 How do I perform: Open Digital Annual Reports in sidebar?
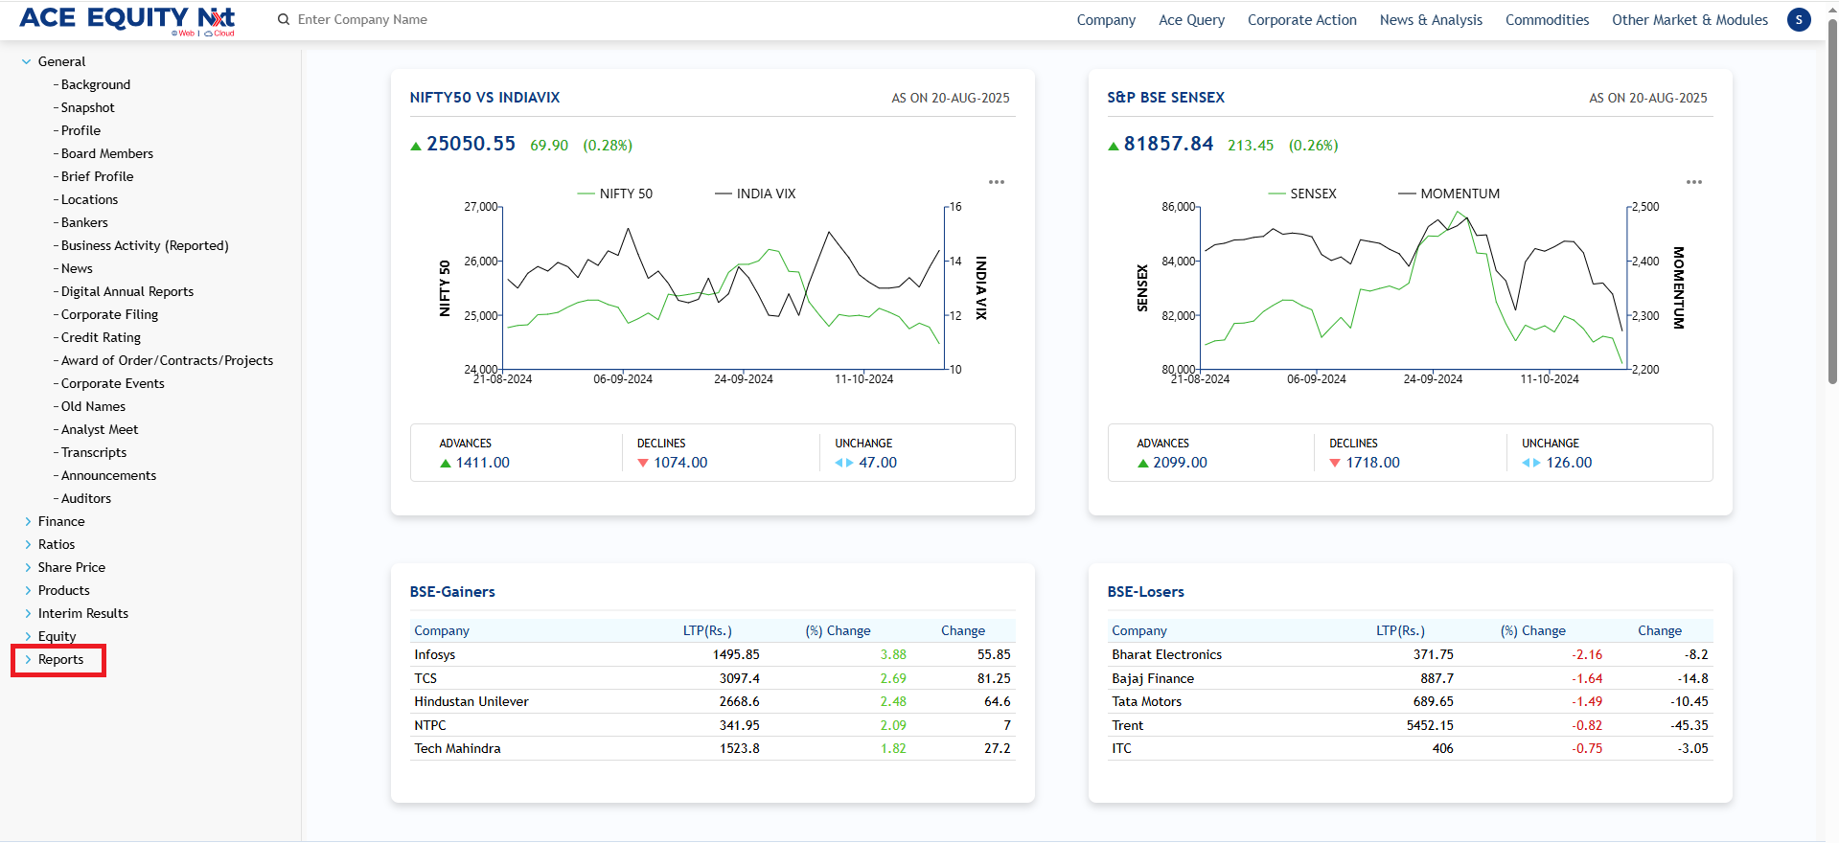click(x=126, y=291)
